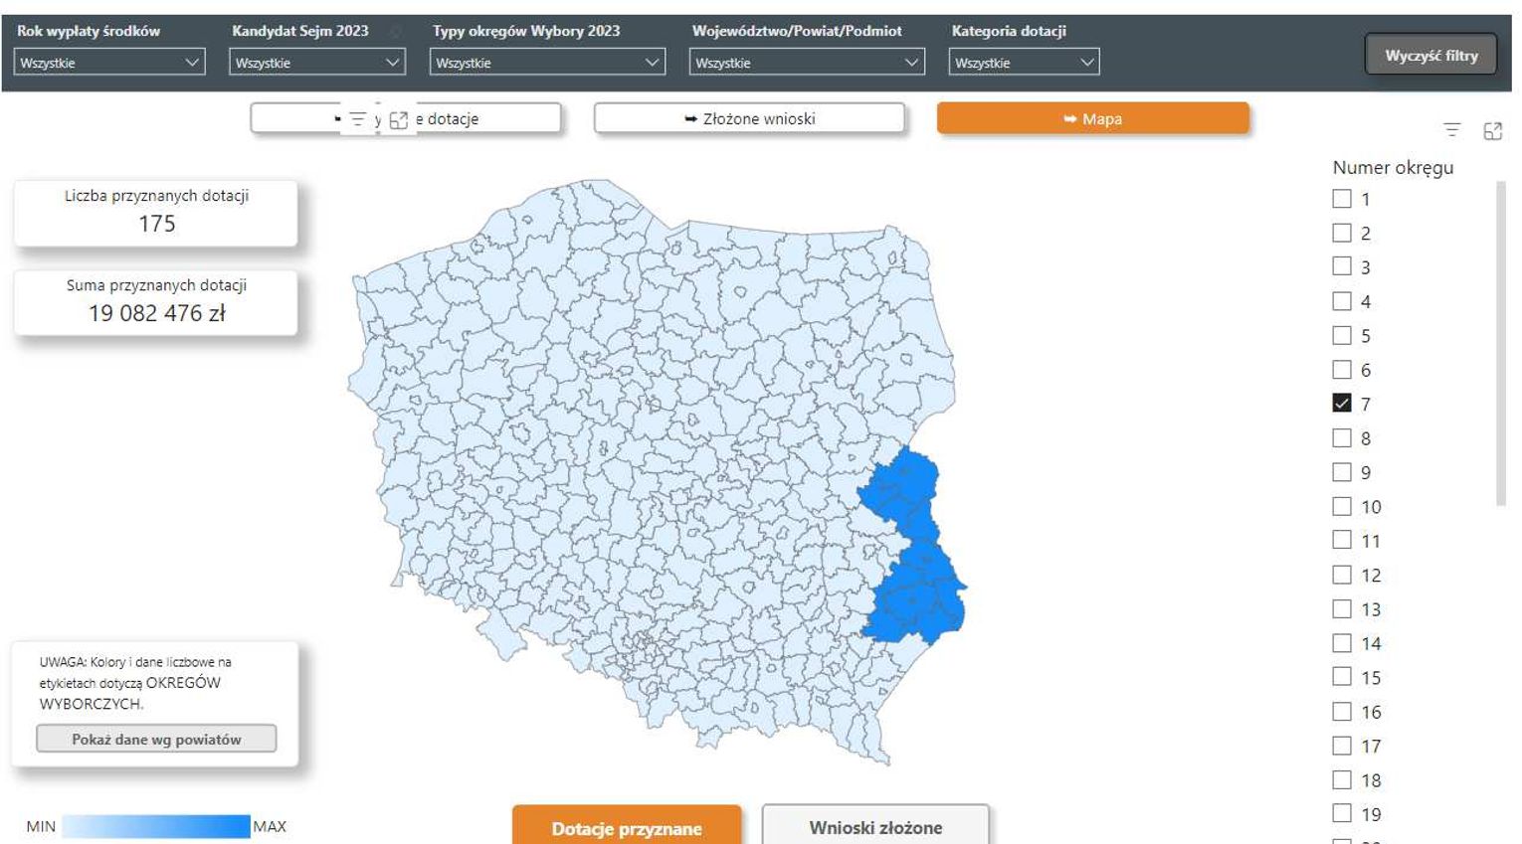Click the highlighted dark blue map region

point(915,596)
